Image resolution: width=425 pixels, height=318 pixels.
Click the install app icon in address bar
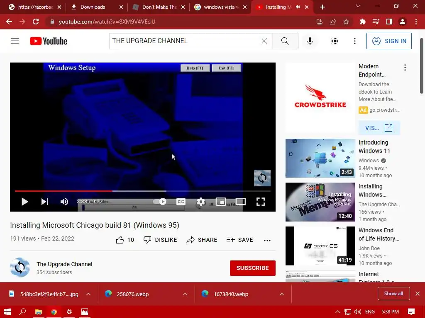[320, 22]
